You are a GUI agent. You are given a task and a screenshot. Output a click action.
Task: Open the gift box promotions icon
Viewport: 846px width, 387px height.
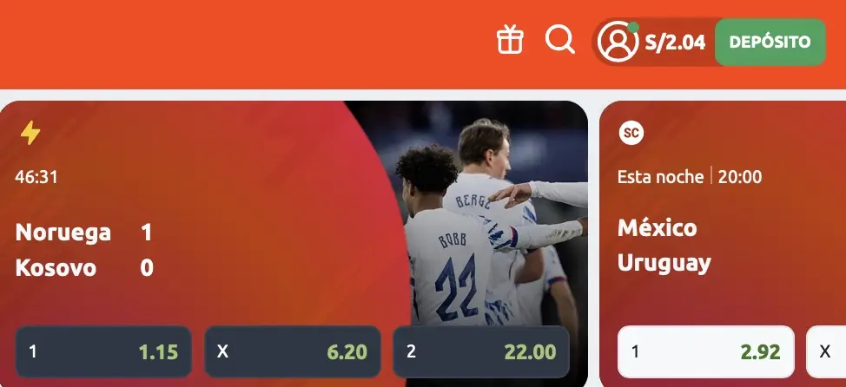(x=510, y=40)
